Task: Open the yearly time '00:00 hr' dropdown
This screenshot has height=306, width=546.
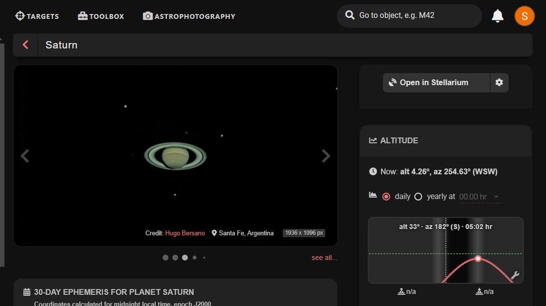Action: pyautogui.click(x=480, y=197)
